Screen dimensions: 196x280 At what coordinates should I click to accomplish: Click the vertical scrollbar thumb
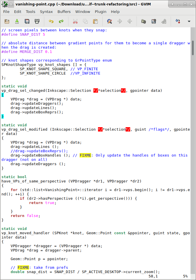point(193,48)
